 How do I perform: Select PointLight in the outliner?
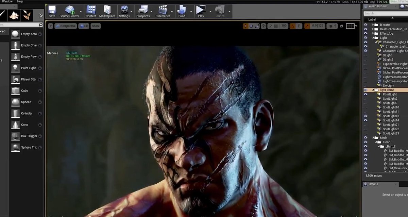[x=390, y=94]
